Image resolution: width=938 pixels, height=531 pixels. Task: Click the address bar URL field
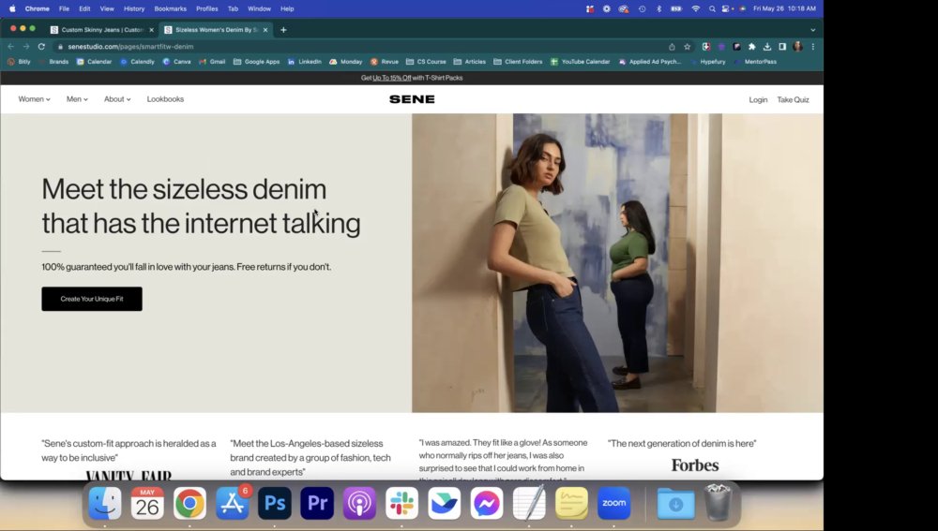click(x=359, y=47)
